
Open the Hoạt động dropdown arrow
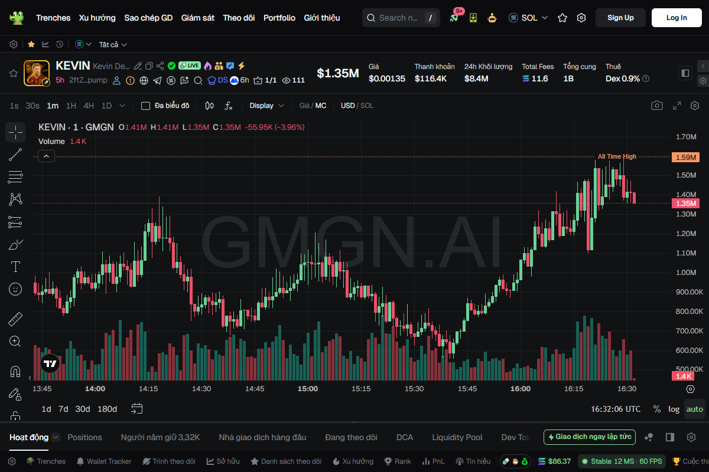tap(56, 437)
